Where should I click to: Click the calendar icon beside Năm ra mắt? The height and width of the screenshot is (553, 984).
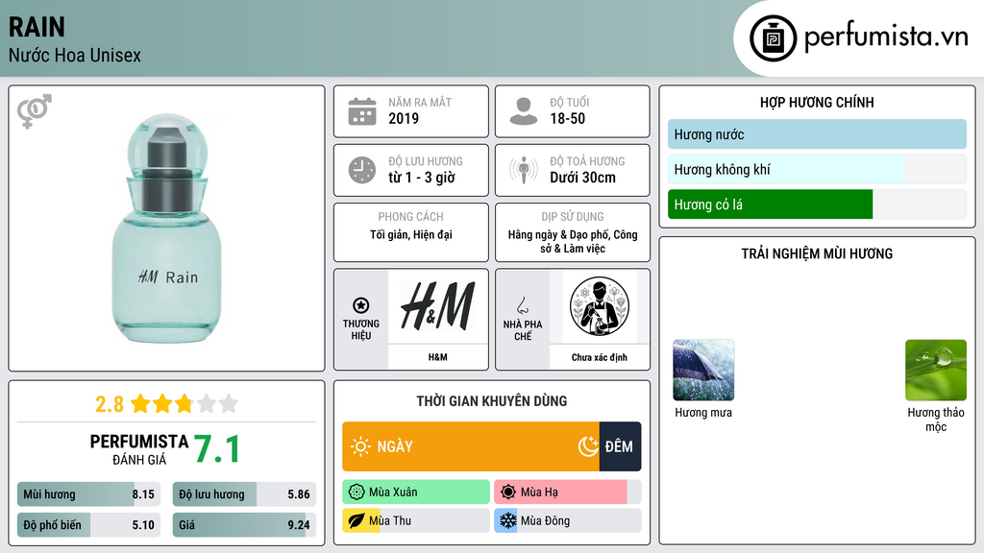362,111
